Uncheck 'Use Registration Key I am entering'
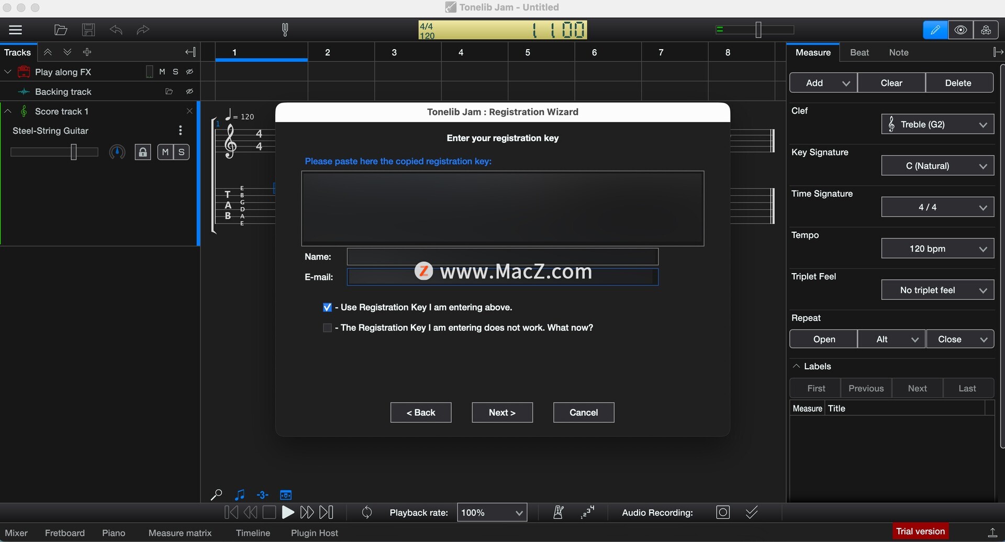Screen dimensions: 1005x542 click(x=327, y=308)
